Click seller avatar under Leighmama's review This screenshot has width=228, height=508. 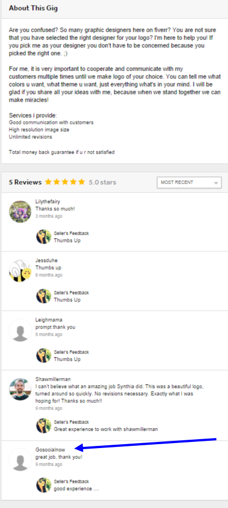coord(44,355)
